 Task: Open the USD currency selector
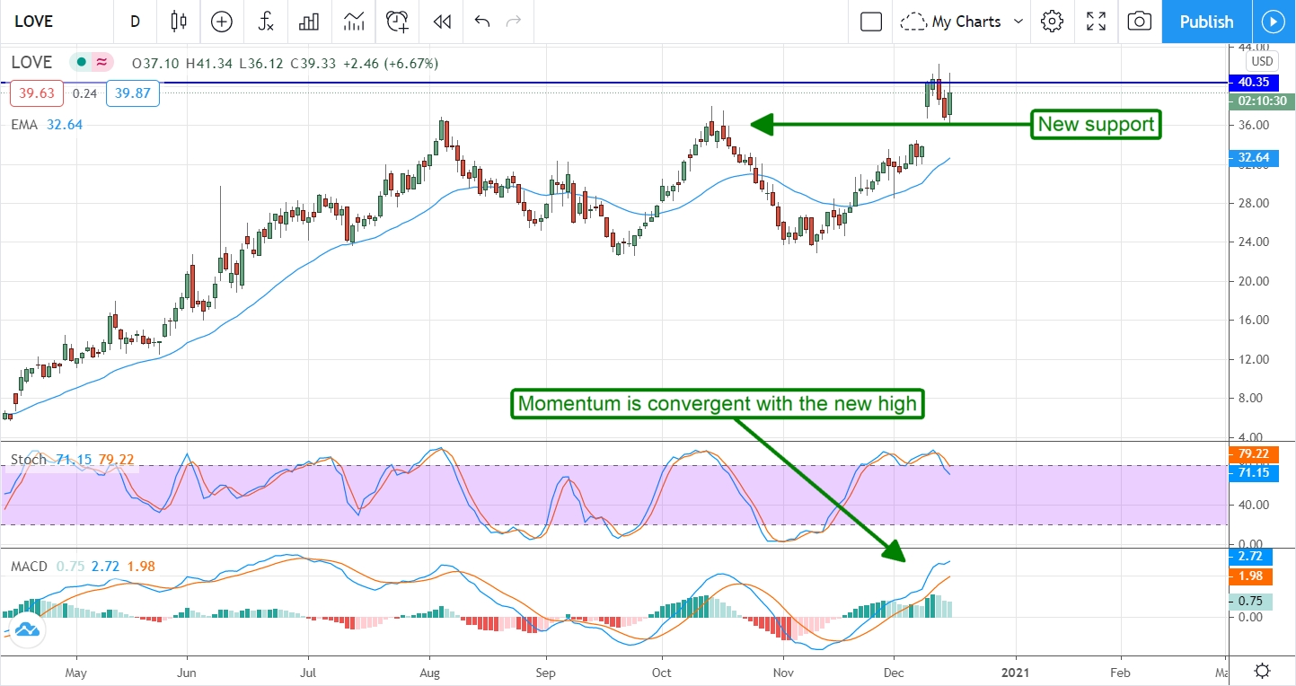tap(1262, 61)
